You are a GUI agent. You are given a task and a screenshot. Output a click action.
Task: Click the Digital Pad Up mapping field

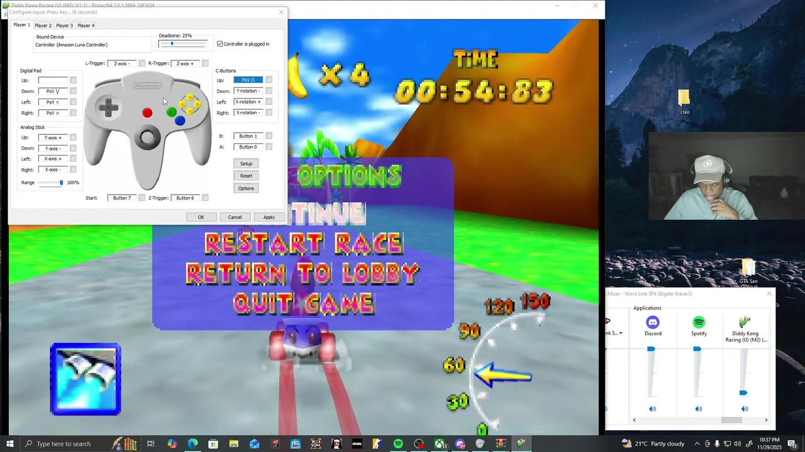pos(53,80)
